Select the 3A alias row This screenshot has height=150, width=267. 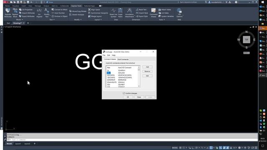122,70
